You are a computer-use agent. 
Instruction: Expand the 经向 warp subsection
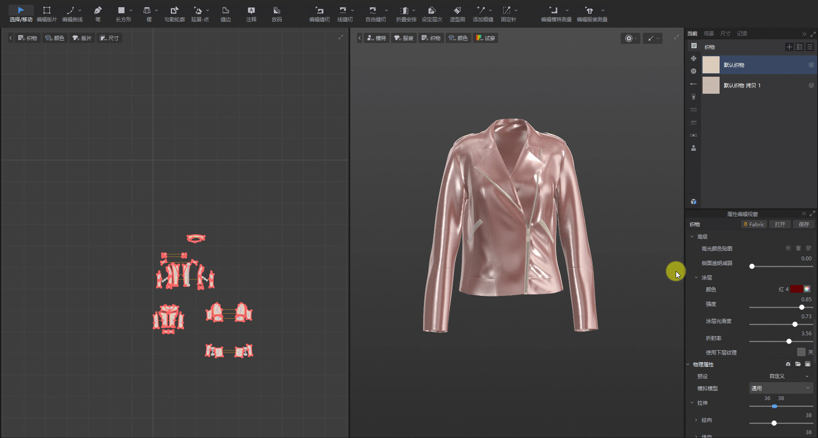[x=697, y=420]
